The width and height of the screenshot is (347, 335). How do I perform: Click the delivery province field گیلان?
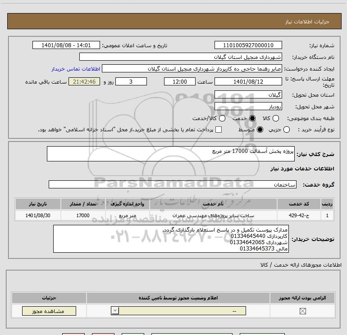[x=248, y=95]
